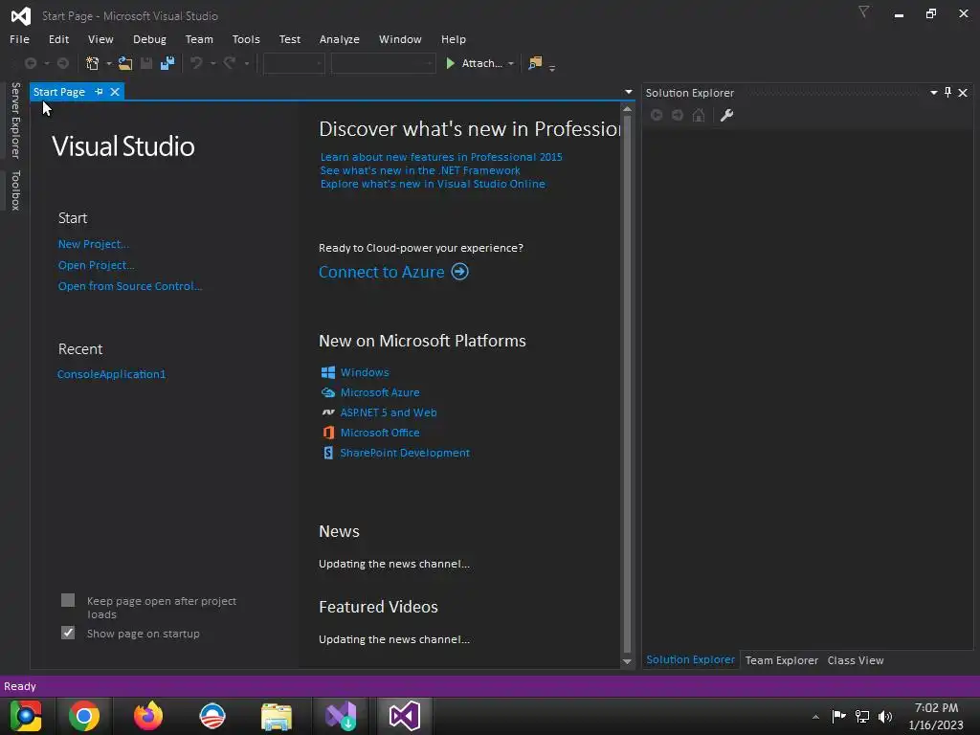Screen dimensions: 980x735
Task: Open the active document list dropdown
Action: (x=628, y=92)
